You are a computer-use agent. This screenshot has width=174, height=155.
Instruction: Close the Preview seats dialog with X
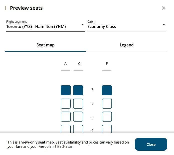pyautogui.click(x=164, y=8)
